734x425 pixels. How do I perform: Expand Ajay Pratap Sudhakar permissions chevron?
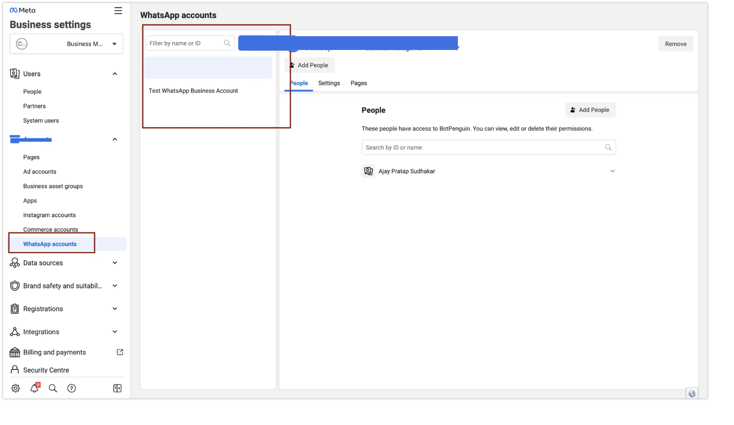[x=612, y=171]
